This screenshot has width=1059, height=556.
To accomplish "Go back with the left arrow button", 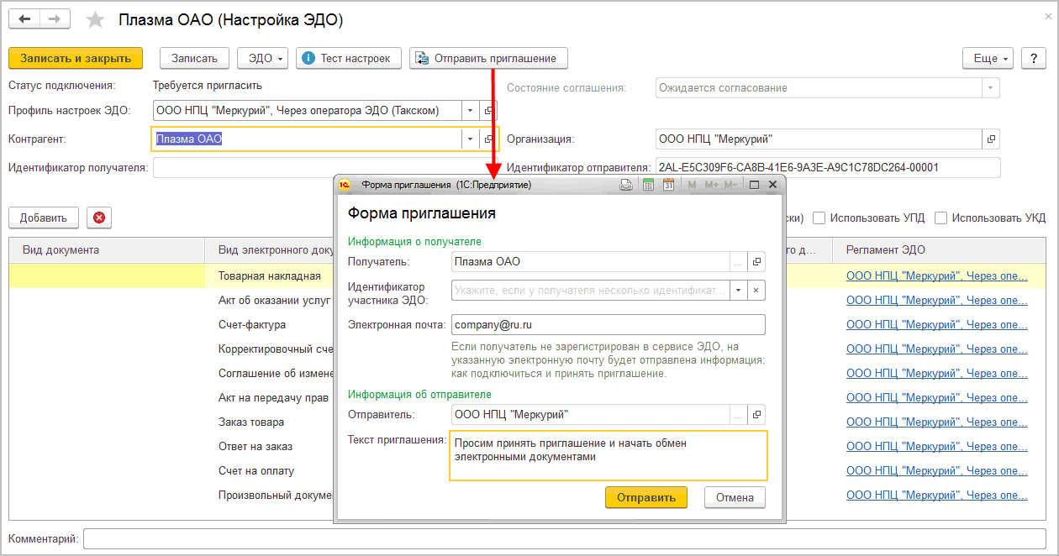I will pyautogui.click(x=24, y=19).
